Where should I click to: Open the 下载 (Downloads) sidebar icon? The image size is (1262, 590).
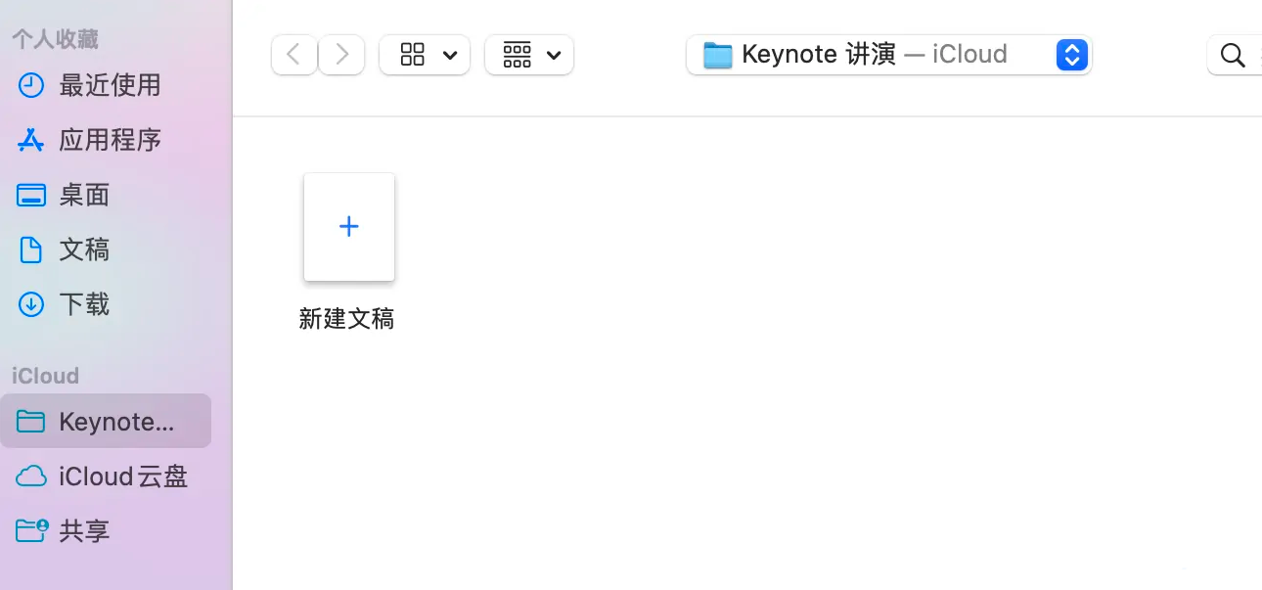click(x=30, y=304)
